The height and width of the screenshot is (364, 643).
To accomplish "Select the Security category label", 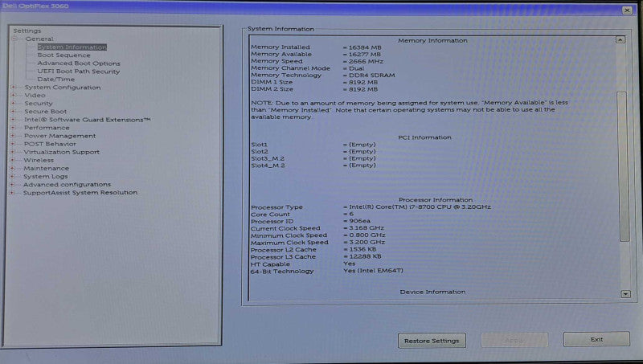I will 38,104.
